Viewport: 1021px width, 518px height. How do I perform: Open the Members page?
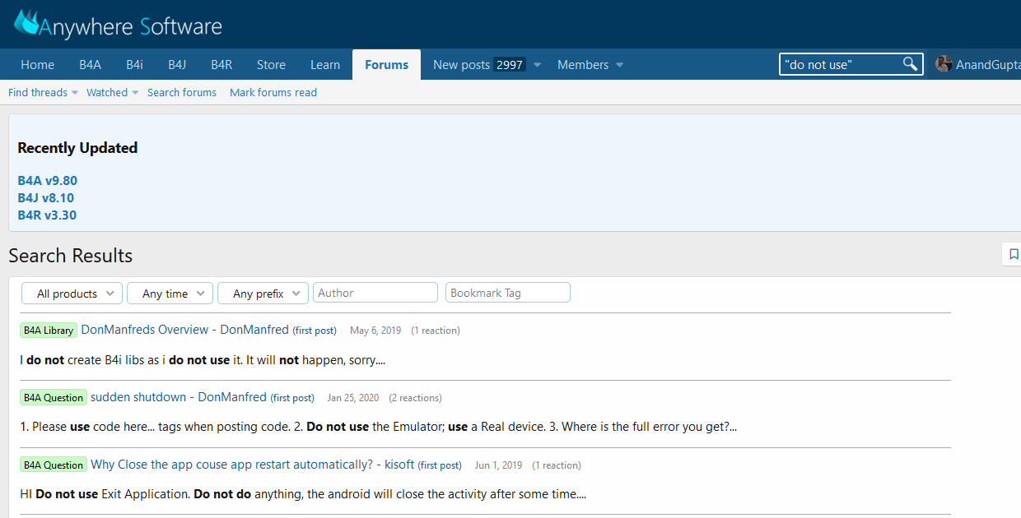583,65
